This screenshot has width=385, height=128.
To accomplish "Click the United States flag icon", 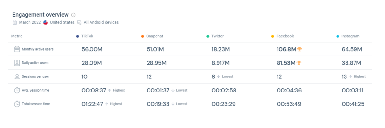I will 46,23.
